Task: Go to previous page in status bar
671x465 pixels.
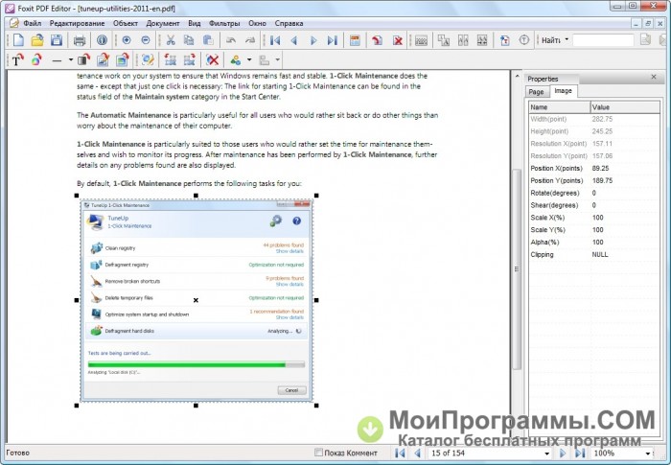Action: [418, 453]
